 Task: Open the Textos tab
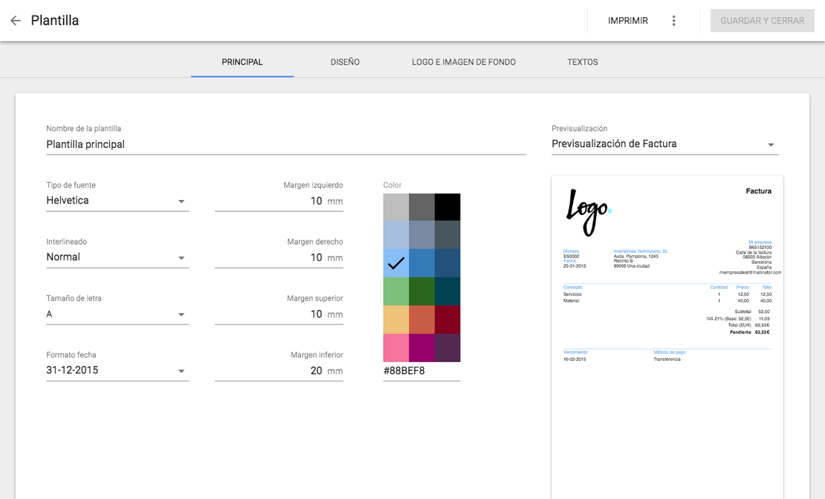(x=583, y=62)
